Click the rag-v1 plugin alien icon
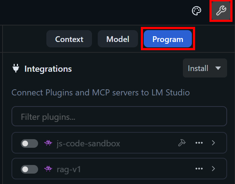 [x=48, y=169]
